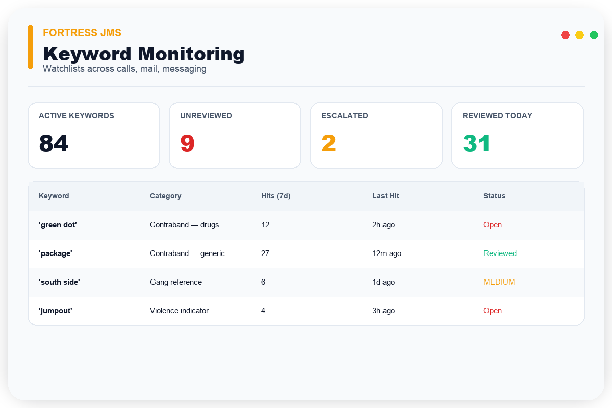The image size is (612, 408).
Task: Select the 'jumpout' keyword
Action: tap(56, 311)
